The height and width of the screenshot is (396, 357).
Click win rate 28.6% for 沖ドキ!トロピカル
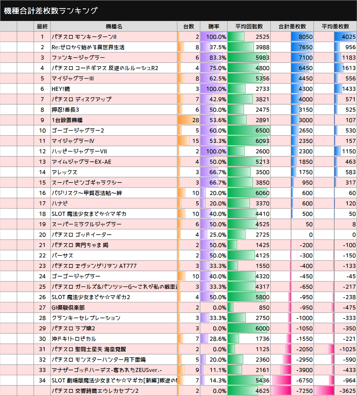[x=214, y=339]
